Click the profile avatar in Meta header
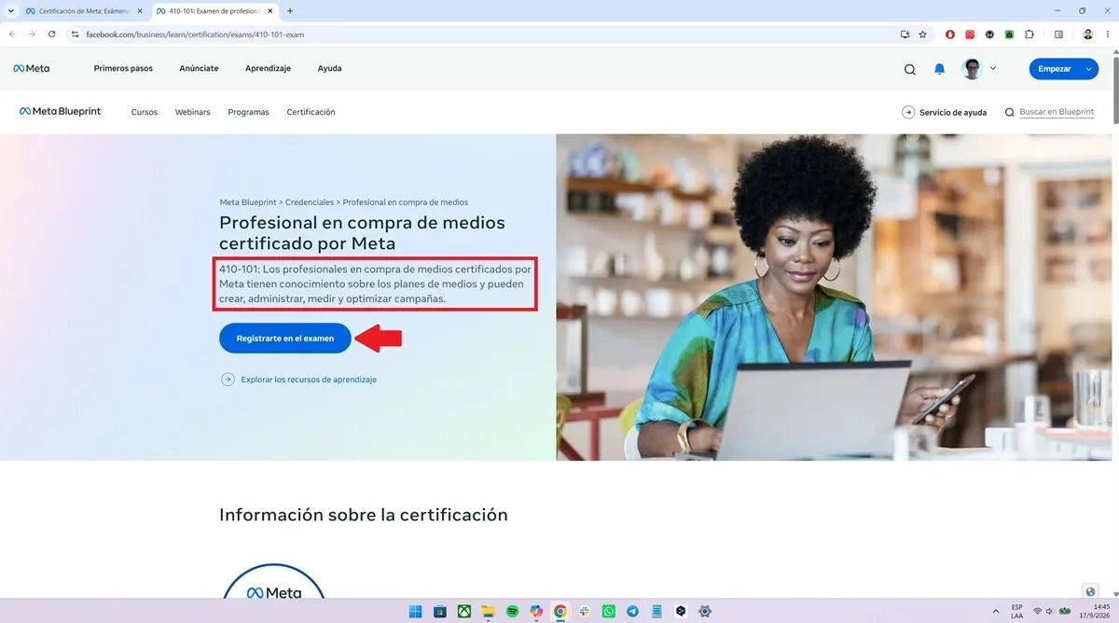This screenshot has width=1119, height=623. click(973, 69)
